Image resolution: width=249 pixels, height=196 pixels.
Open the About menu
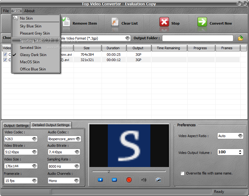(29, 11)
